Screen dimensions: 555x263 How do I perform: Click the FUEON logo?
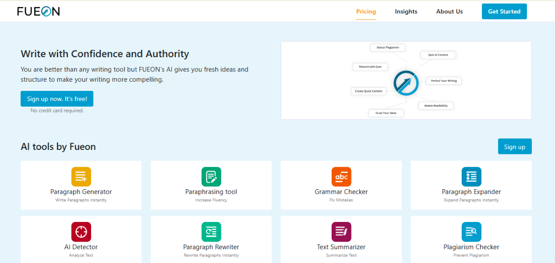38,12
